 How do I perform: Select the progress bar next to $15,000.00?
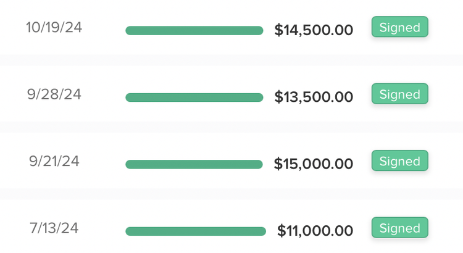(x=194, y=164)
